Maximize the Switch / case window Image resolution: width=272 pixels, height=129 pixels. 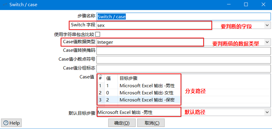click(246, 4)
